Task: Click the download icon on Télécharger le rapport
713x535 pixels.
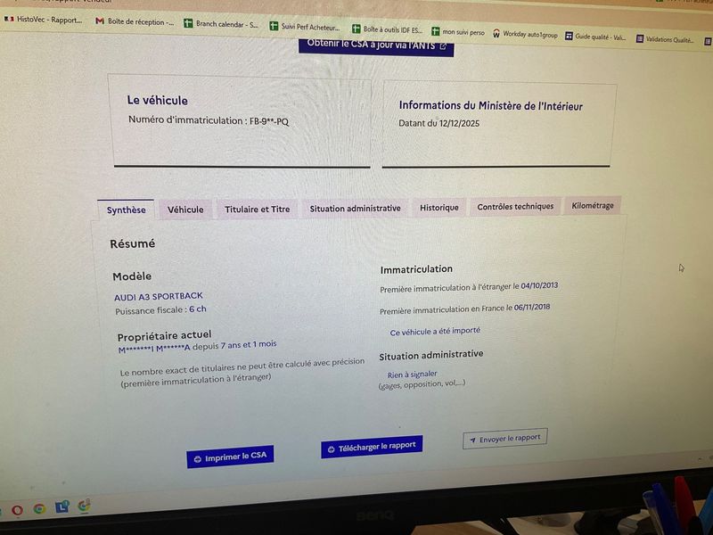Action: (x=331, y=449)
